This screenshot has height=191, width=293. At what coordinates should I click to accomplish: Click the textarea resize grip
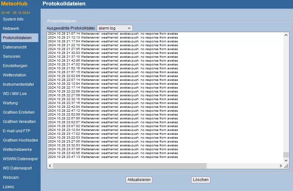coord(286,166)
